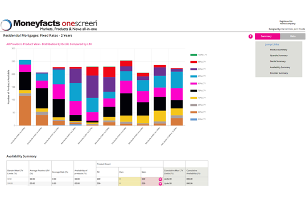Toggle the 95% LTV red legend swatch
The width and height of the screenshot is (306, 204).
tap(193, 62)
